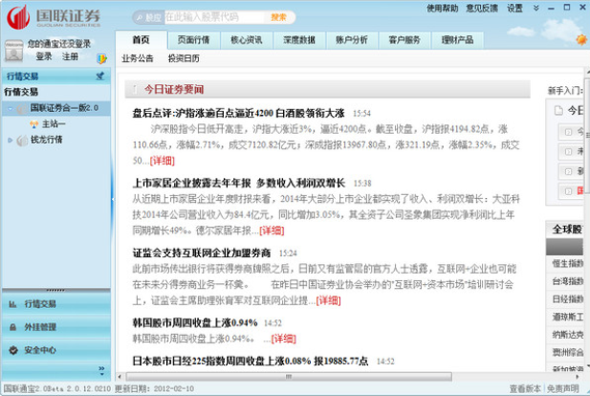Open headline 韩国股市周四收盘上涨0.94%
The height and width of the screenshot is (396, 590).
[x=195, y=322]
